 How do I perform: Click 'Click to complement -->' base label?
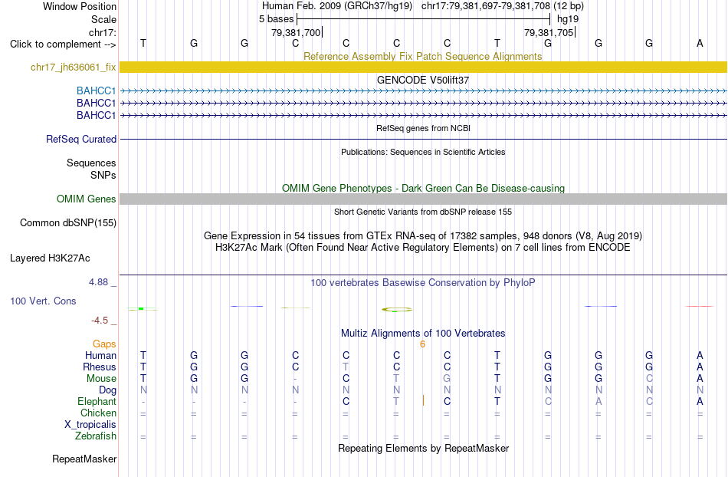(x=63, y=44)
